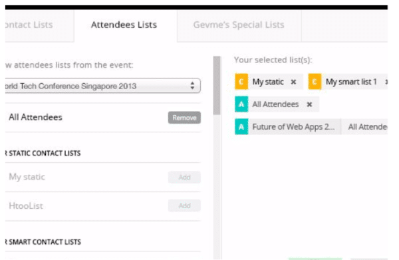Image resolution: width=399 pixels, height=260 pixels.
Task: Click teal A icon of Future of Web Apps
Action: [x=241, y=127]
